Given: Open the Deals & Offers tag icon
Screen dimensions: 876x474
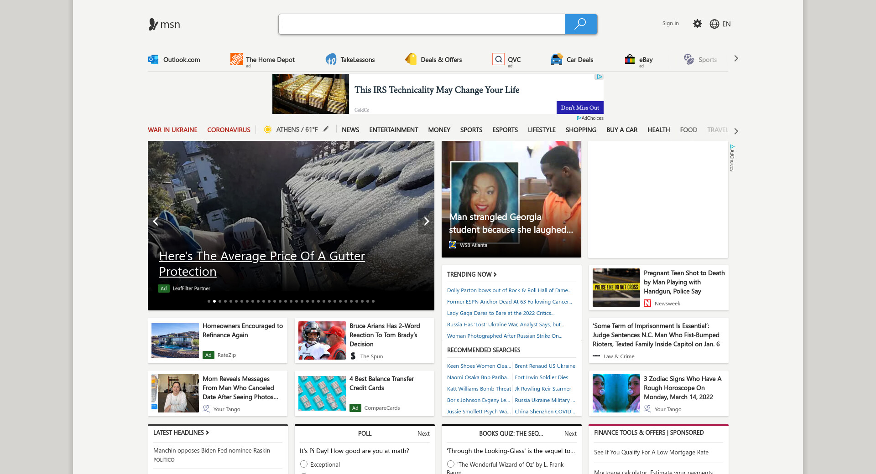Looking at the screenshot, I should click(411, 59).
